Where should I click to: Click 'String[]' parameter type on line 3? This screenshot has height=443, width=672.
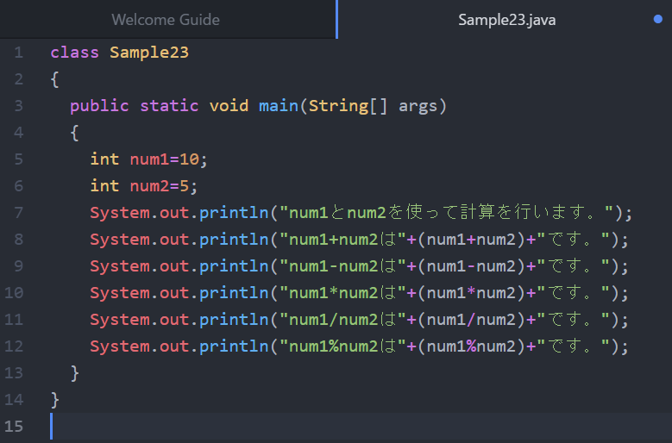pyautogui.click(x=348, y=106)
